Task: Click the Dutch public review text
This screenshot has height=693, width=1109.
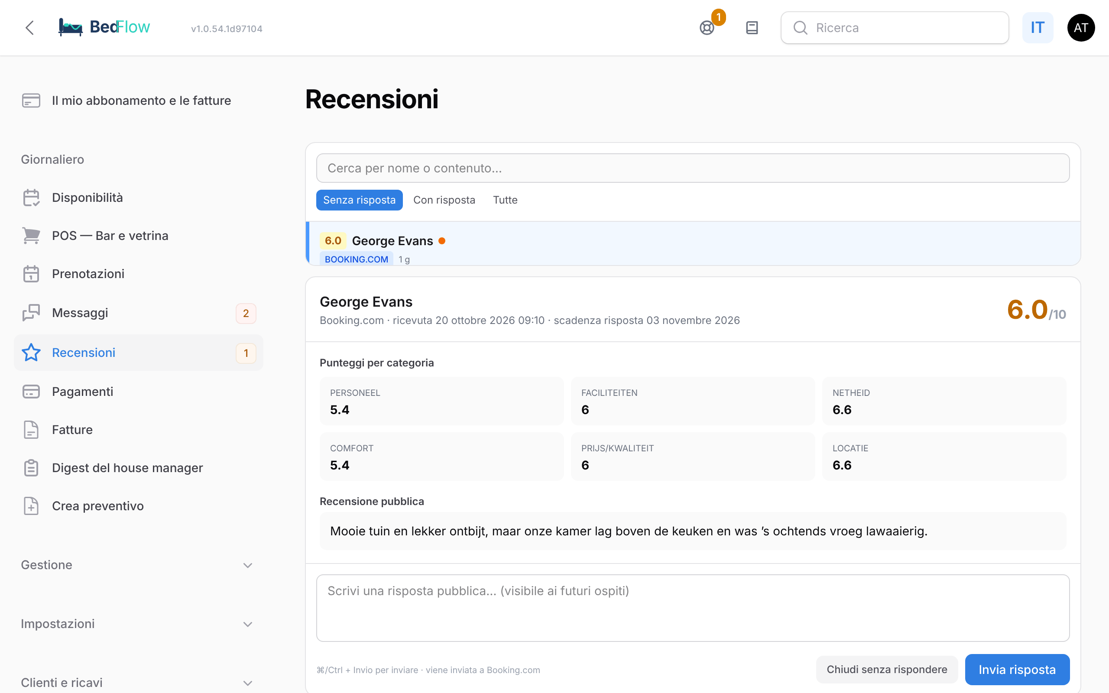Action: (x=629, y=531)
